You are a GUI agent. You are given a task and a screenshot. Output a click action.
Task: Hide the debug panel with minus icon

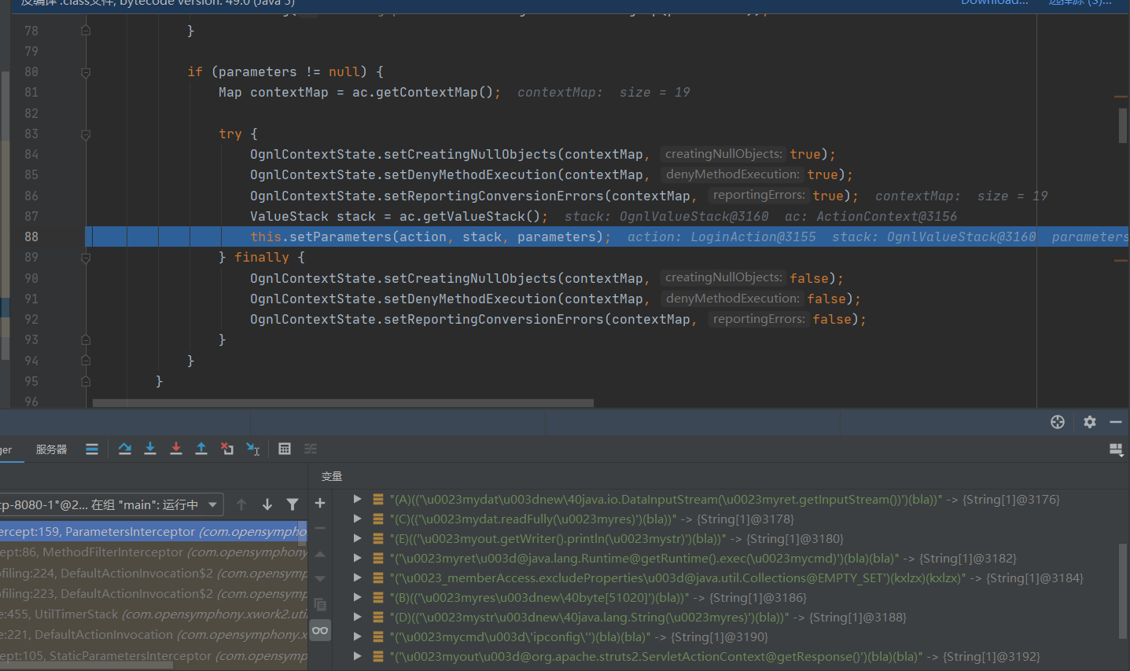click(1116, 422)
